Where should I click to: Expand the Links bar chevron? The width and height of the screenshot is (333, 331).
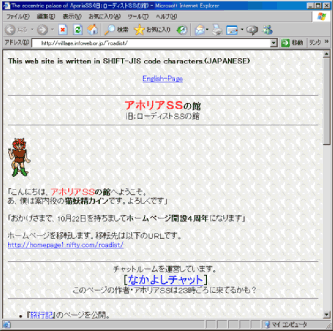(326, 41)
